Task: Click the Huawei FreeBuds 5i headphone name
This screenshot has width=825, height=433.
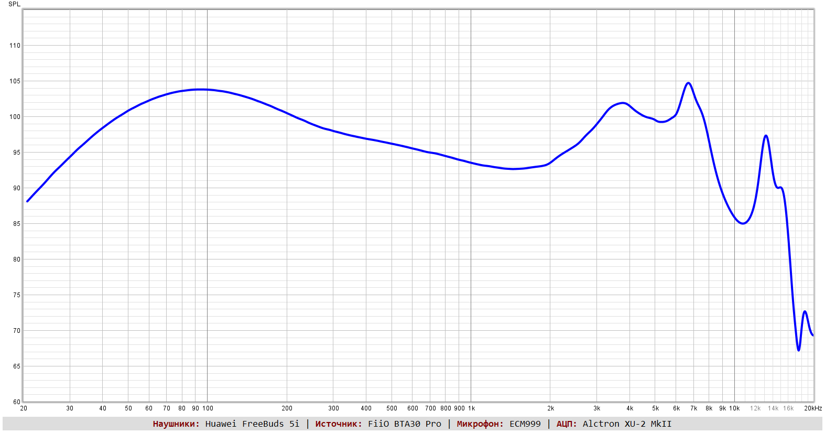Action: point(252,424)
